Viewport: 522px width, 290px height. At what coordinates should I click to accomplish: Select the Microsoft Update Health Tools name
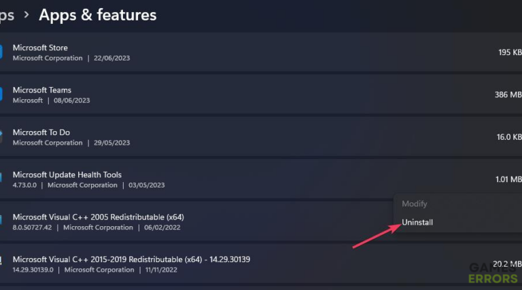tap(67, 175)
